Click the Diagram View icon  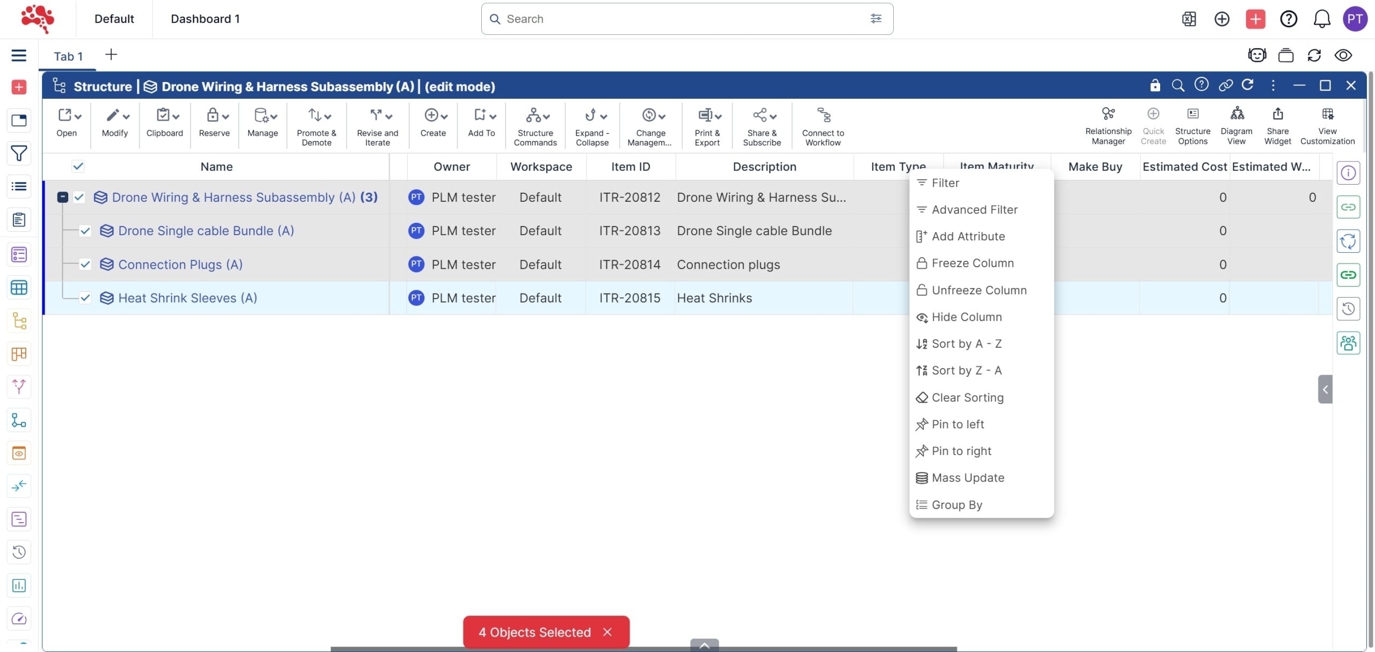1236,114
